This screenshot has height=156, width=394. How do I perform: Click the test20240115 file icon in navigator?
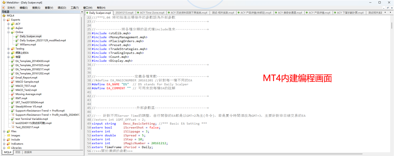13,123
